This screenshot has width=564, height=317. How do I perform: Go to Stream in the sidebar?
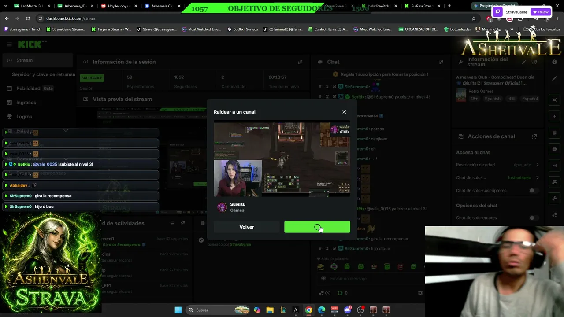pyautogui.click(x=37, y=60)
